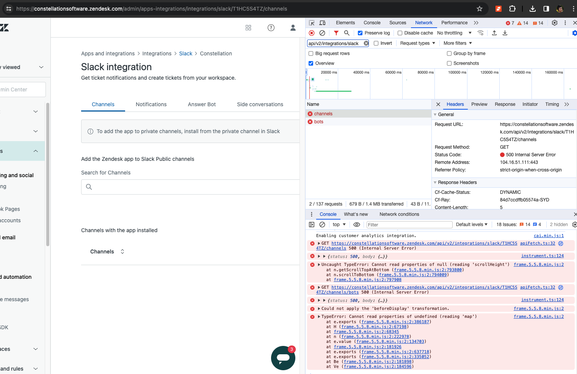The image size is (577, 374).
Task: Open the Response tab in request details
Action: point(505,104)
